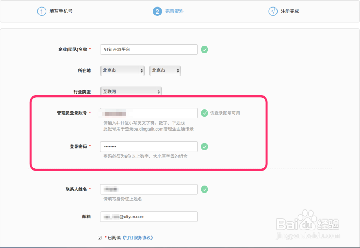Click the step 2 circle icon

(157, 11)
